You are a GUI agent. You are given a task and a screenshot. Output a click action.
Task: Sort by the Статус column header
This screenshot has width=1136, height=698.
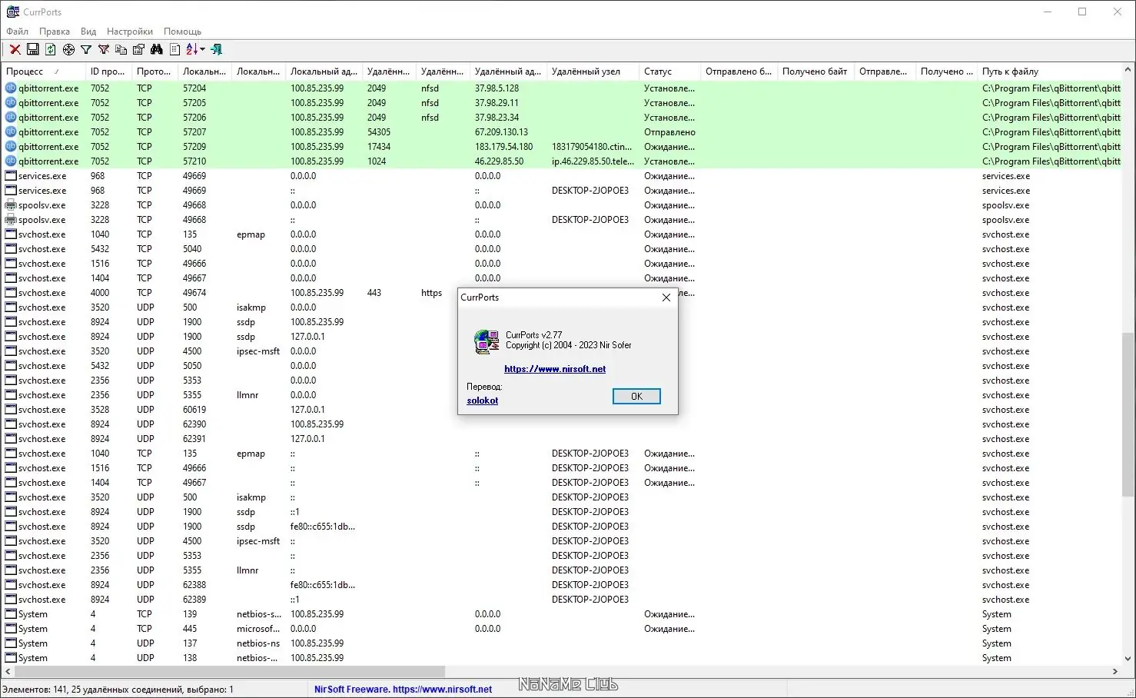pos(670,71)
